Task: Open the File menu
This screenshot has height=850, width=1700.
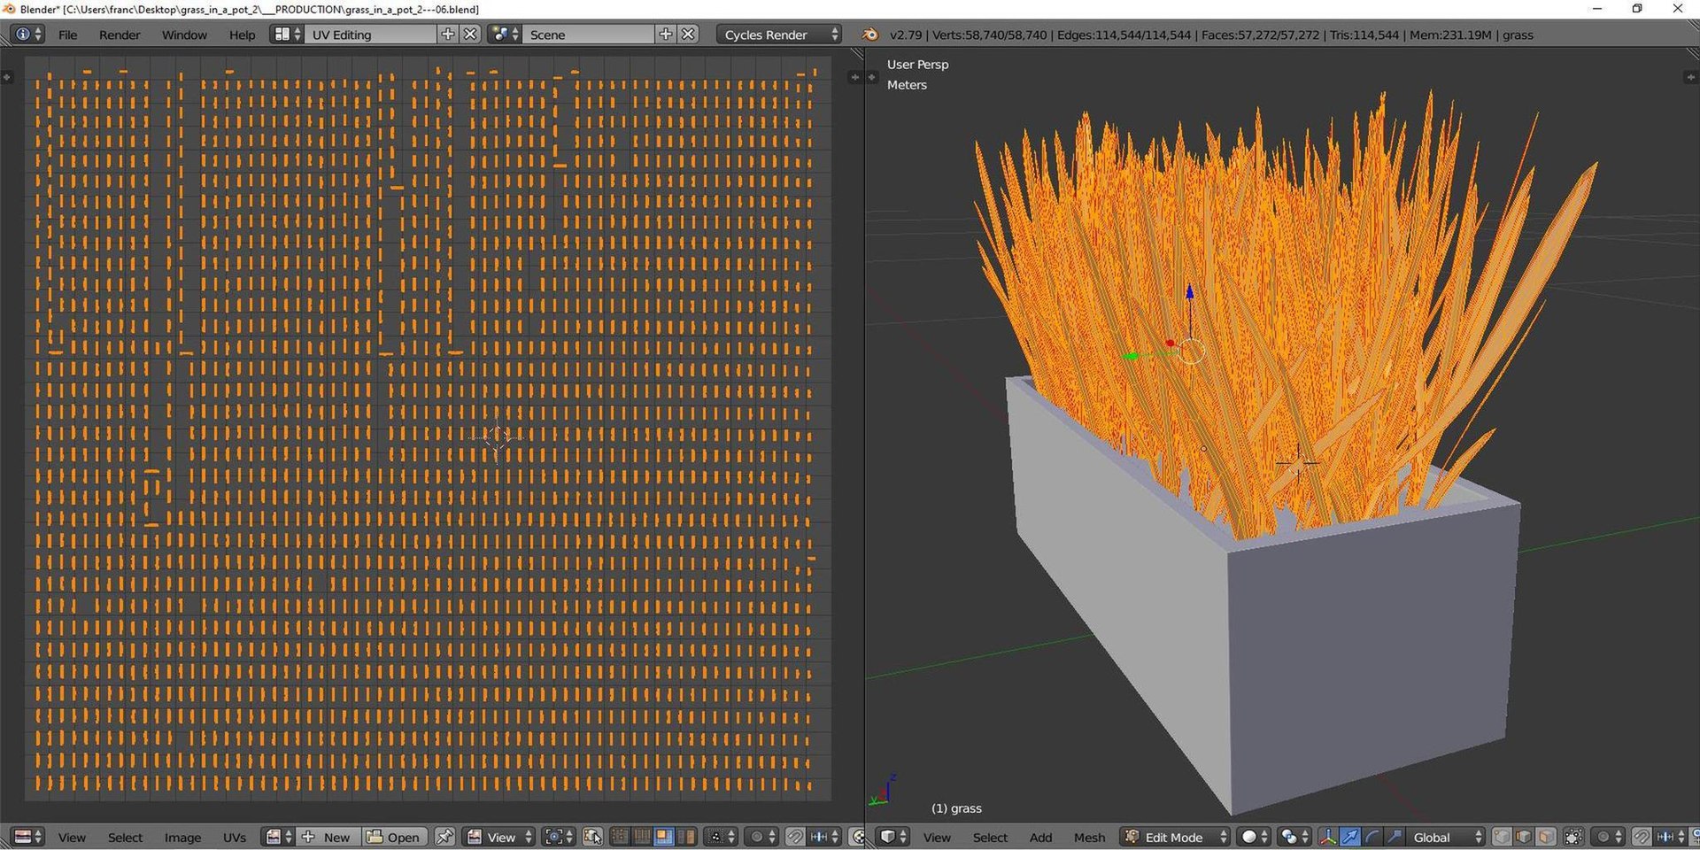Action: coord(67,35)
